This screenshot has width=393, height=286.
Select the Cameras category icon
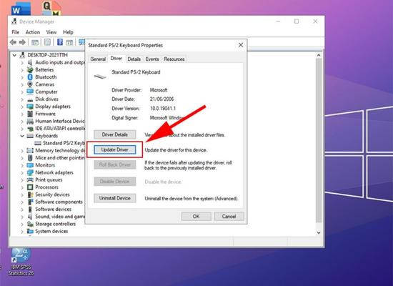point(30,84)
